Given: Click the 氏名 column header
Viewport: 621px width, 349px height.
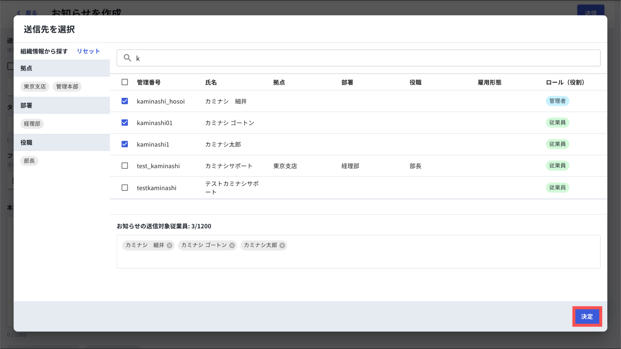Looking at the screenshot, I should [211, 82].
